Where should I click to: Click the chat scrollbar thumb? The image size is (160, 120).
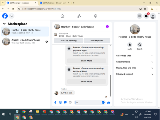pyautogui.click(x=110, y=85)
